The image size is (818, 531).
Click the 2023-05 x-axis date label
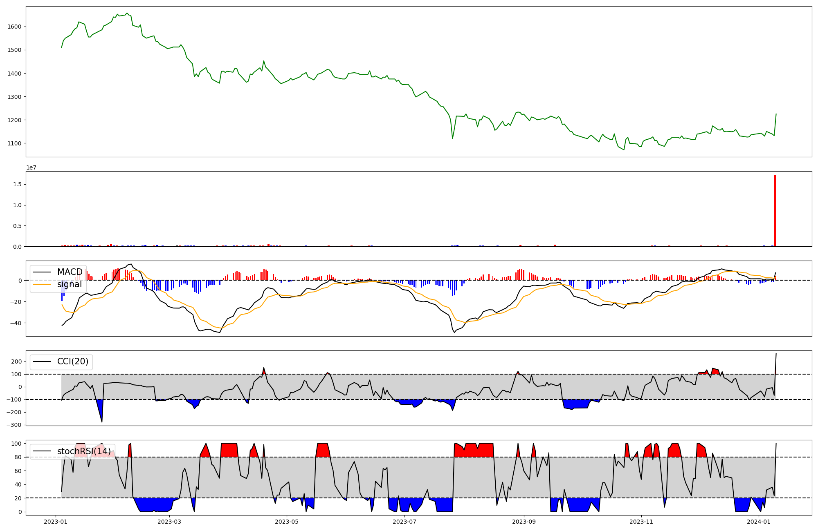point(287,522)
